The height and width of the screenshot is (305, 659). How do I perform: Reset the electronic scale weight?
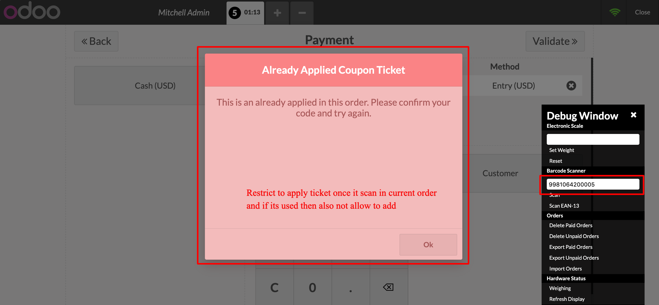click(556, 161)
